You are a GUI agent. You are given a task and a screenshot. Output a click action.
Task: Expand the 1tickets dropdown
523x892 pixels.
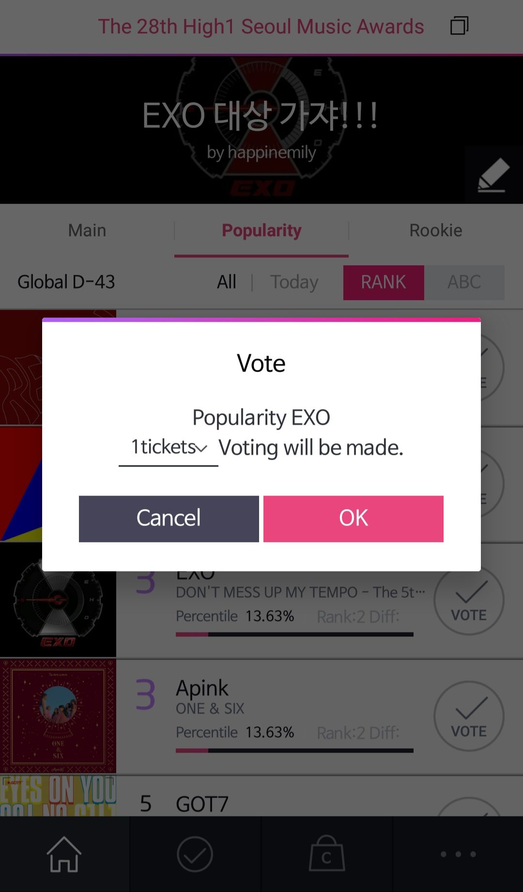point(169,448)
